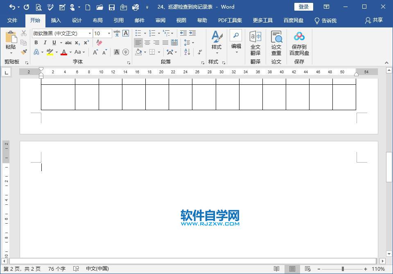Toggle the underline formatting
This screenshot has width=393, height=274.
click(x=54, y=42)
